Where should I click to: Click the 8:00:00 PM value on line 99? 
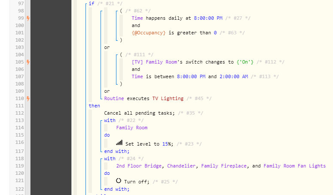(208, 18)
